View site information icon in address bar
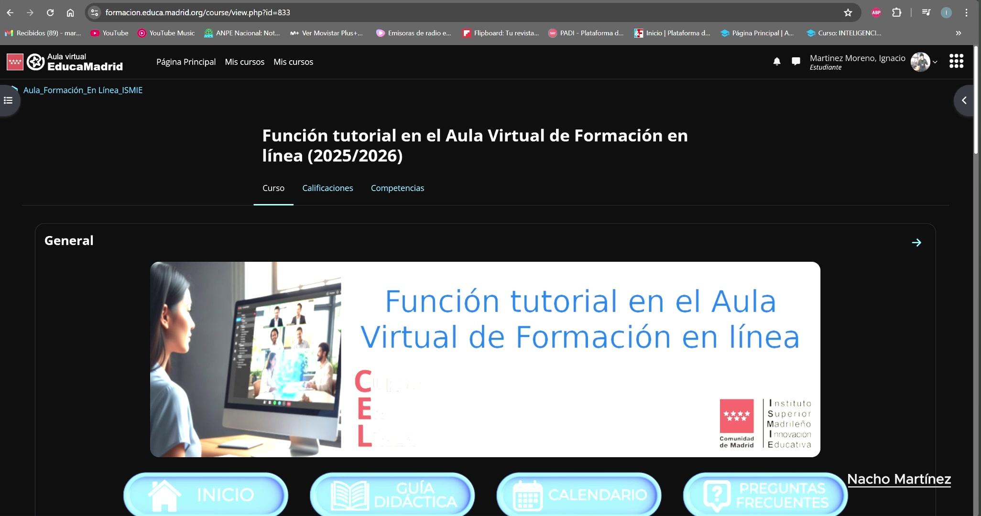The image size is (981, 516). [95, 13]
